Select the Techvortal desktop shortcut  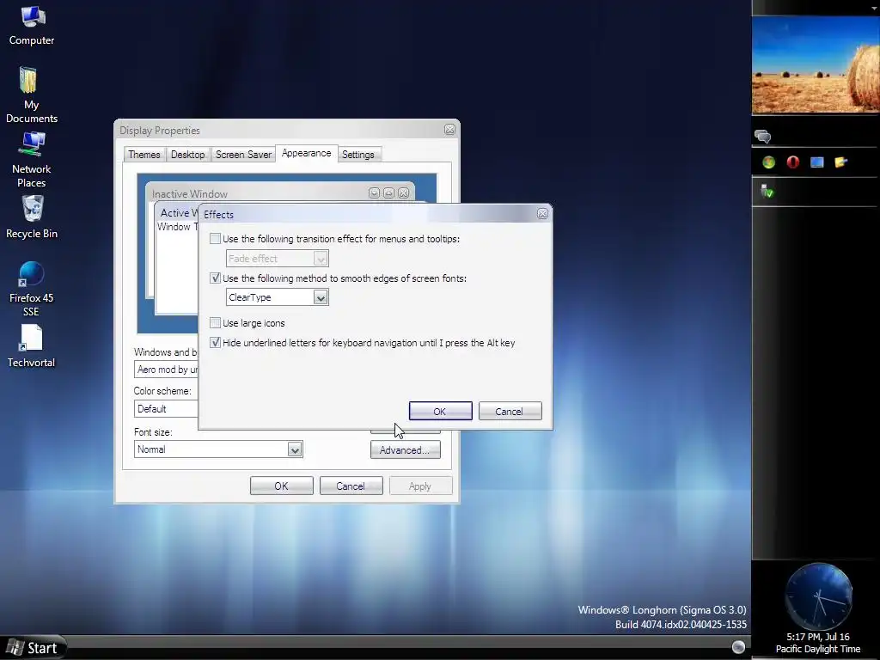32,346
